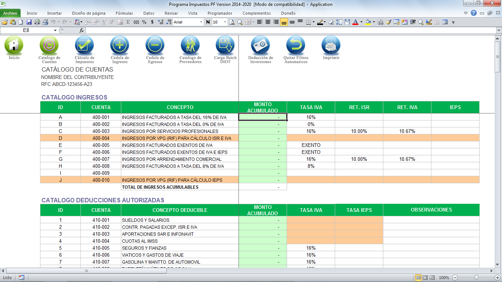The image size is (502, 282).
Task: Open Deducción de Inversiones
Action: pyautogui.click(x=261, y=46)
